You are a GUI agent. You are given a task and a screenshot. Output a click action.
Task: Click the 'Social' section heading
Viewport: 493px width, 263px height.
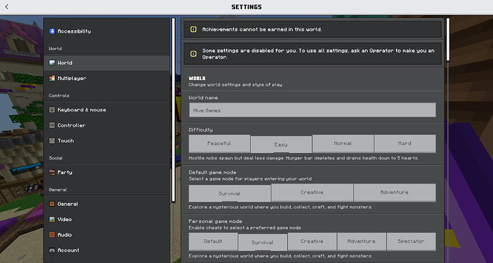(x=56, y=158)
